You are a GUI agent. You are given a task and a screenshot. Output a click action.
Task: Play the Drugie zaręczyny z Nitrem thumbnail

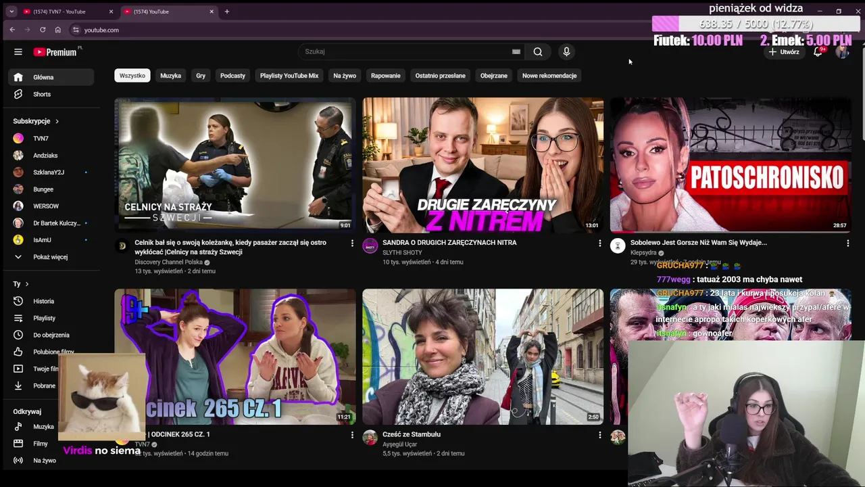483,165
